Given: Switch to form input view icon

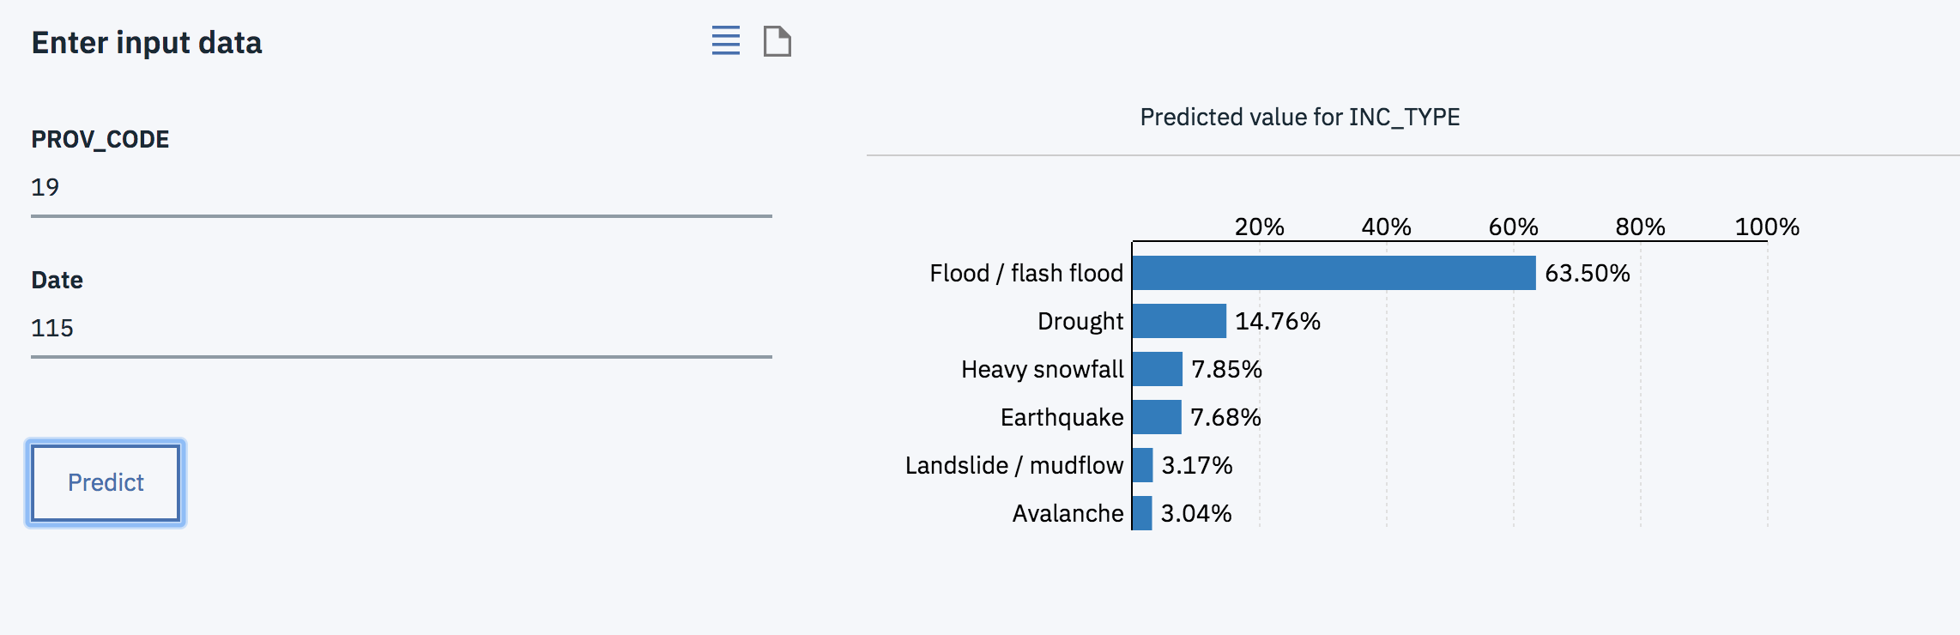Looking at the screenshot, I should coord(725,40).
